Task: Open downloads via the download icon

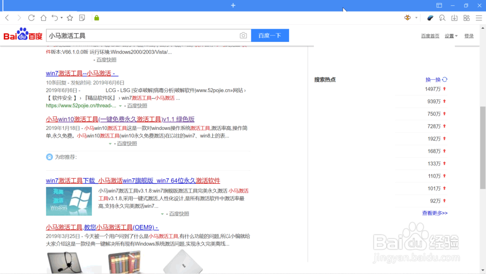Action: coord(454,18)
